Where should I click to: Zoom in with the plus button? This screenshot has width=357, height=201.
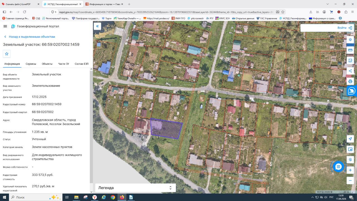[350, 170]
